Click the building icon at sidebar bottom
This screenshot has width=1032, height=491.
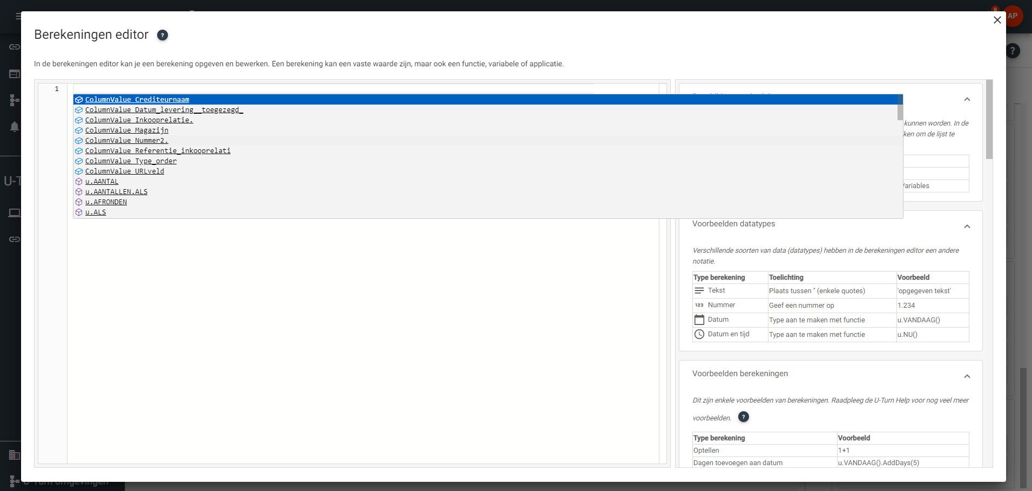point(15,455)
